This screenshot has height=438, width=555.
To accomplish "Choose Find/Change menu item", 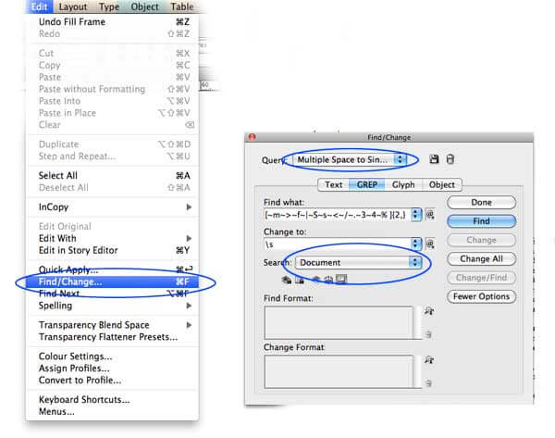I will click(113, 282).
